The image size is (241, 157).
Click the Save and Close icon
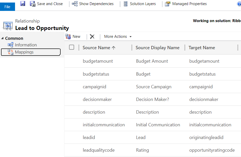pos(33,4)
